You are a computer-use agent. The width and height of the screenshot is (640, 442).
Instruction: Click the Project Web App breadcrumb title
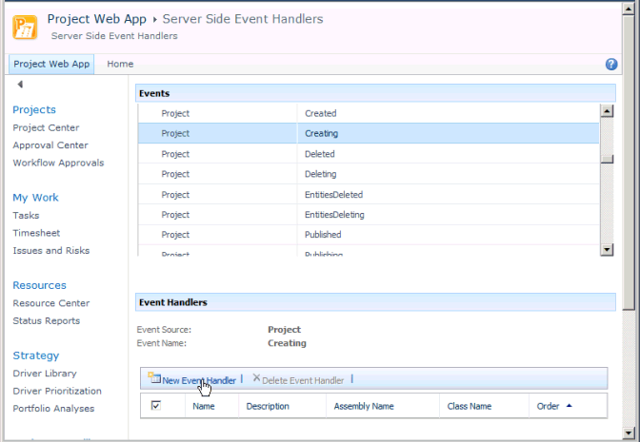click(x=97, y=19)
